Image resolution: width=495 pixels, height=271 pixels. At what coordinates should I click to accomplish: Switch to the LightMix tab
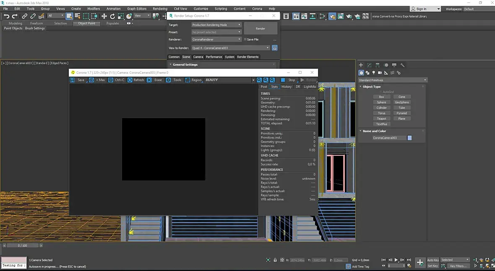[310, 87]
